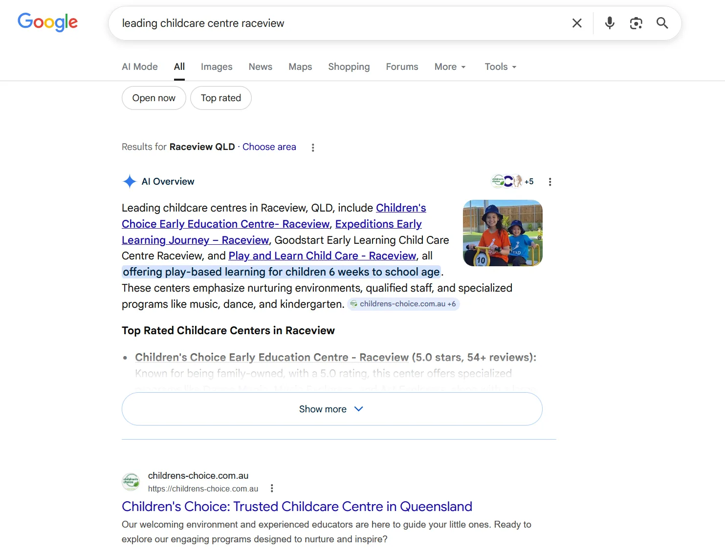Toggle the Open now filter chip

pos(154,98)
